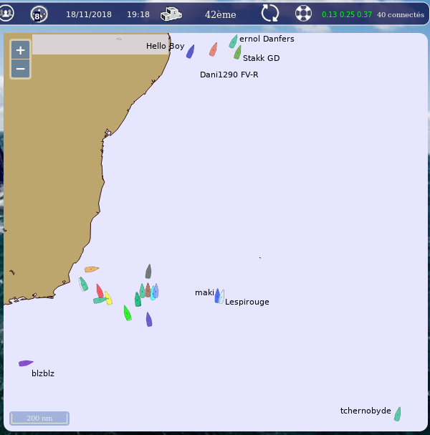Select the blue maki boat
This screenshot has width=430, height=435.
click(x=217, y=295)
